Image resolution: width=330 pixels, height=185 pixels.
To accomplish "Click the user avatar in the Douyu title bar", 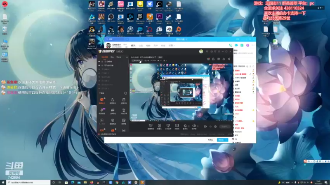I will pos(201,51).
